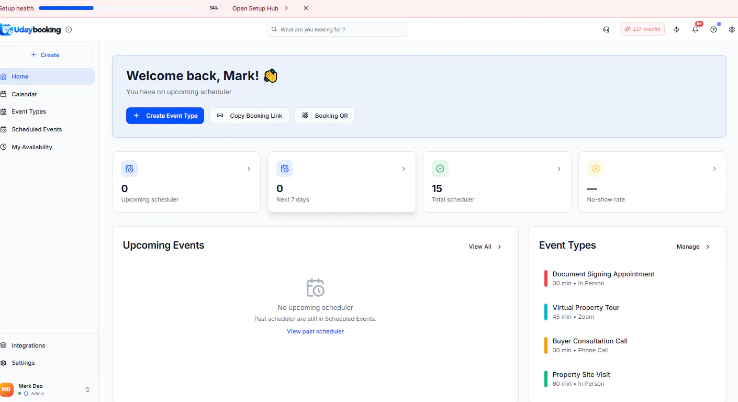Click the Copy Booking Link button
Screen dimensions: 738x402
point(249,116)
